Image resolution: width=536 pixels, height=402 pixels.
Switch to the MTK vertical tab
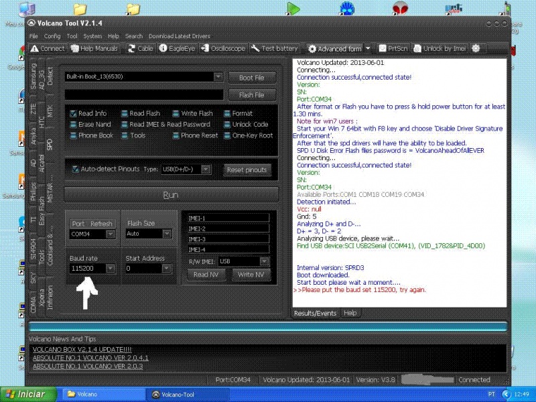click(x=49, y=111)
